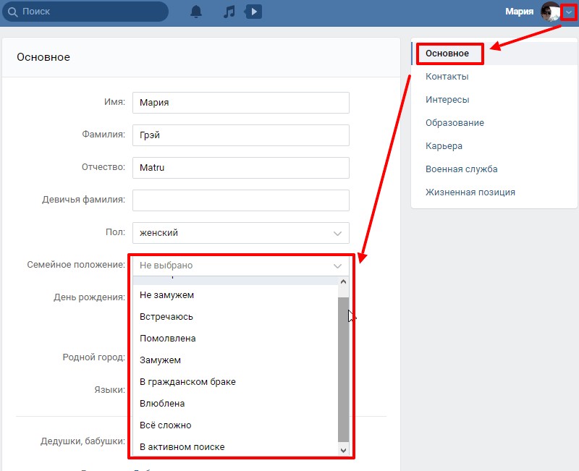The width and height of the screenshot is (579, 471).
Task: Click the dropdown list scrollbar thumb
Action: [343, 370]
